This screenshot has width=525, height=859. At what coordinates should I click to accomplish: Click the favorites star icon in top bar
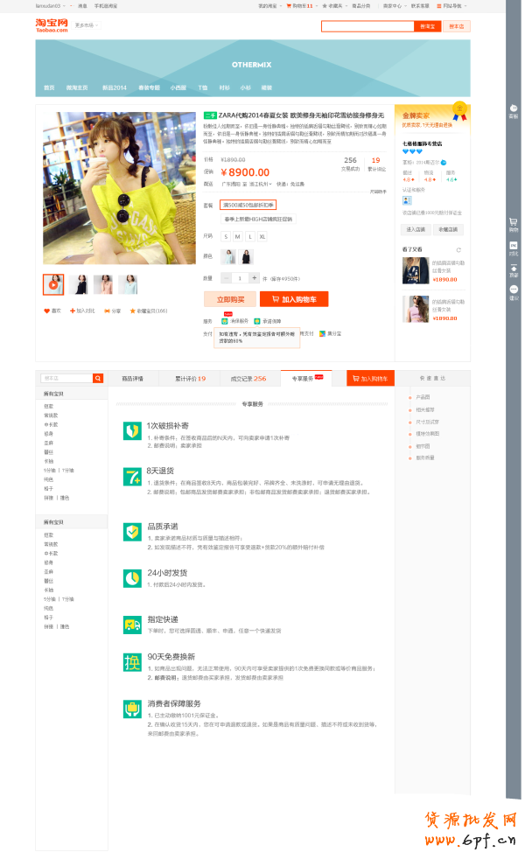pos(325,6)
